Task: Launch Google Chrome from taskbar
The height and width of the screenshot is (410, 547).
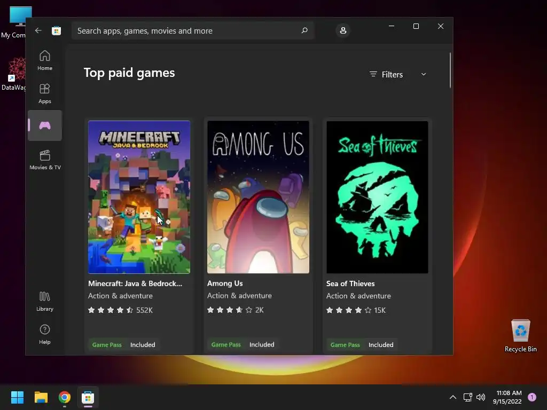Action: (65, 397)
